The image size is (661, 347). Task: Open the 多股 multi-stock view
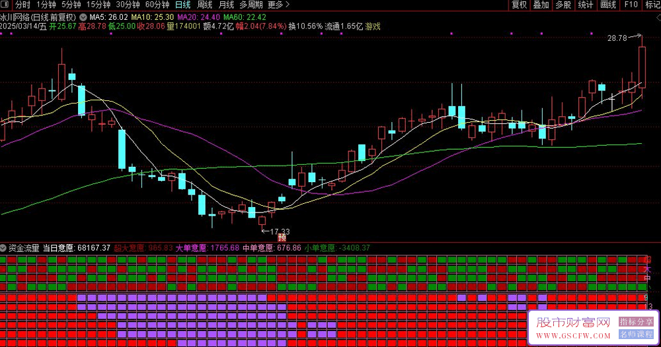tap(563, 5)
